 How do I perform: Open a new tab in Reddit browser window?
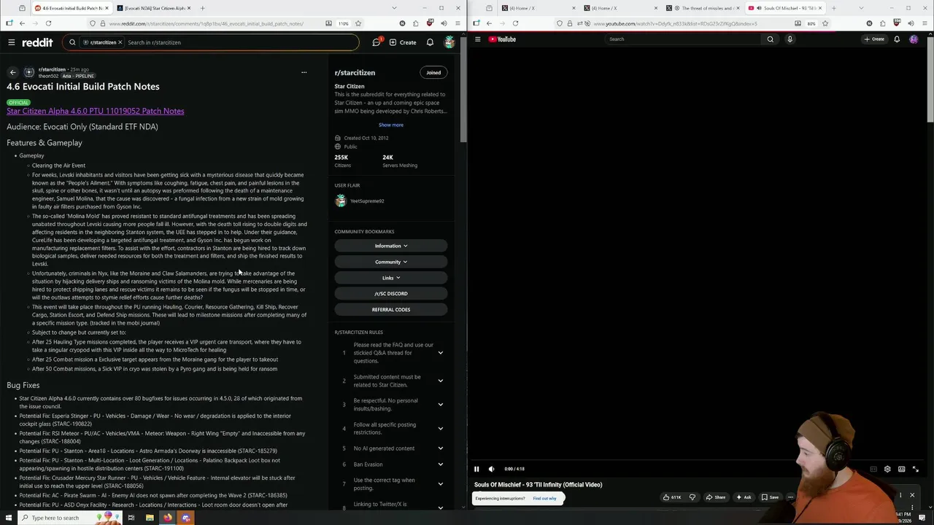tap(202, 8)
